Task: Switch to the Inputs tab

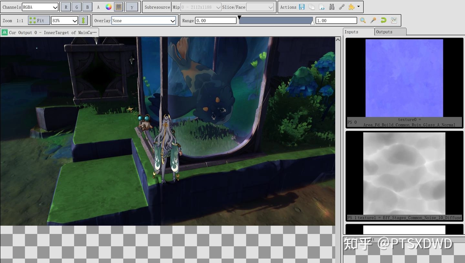Action: click(x=358, y=32)
